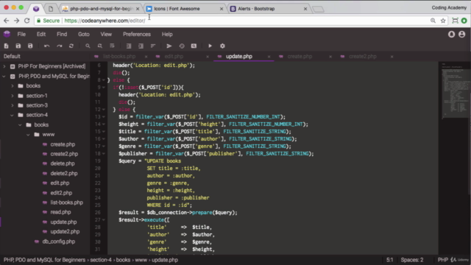Click the sort-lines toolbar icon
This screenshot has width=471, height=265.
click(153, 46)
